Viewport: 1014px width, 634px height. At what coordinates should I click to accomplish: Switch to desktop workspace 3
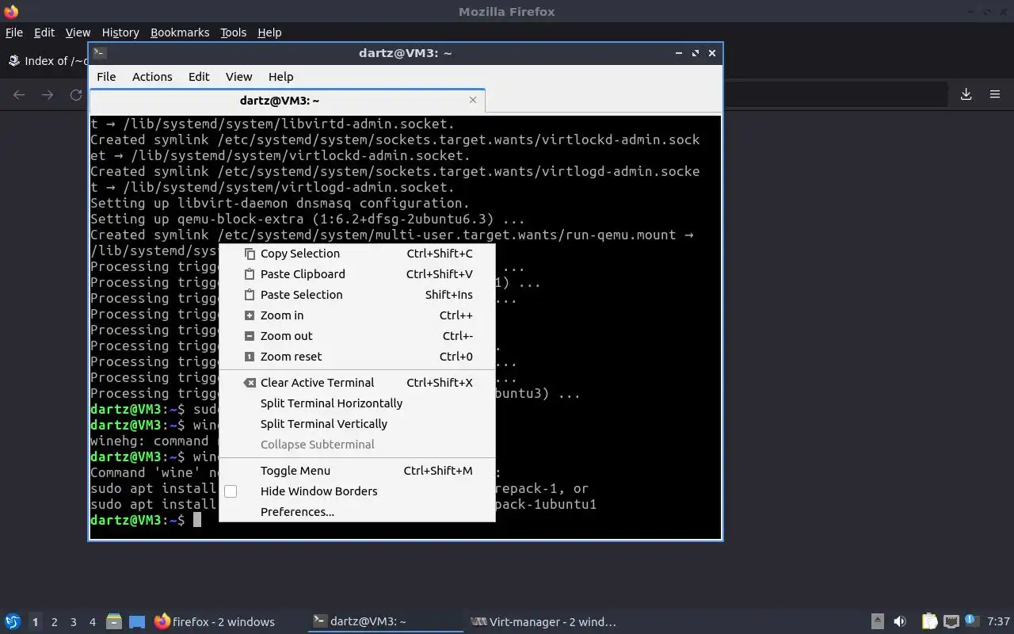coord(73,622)
